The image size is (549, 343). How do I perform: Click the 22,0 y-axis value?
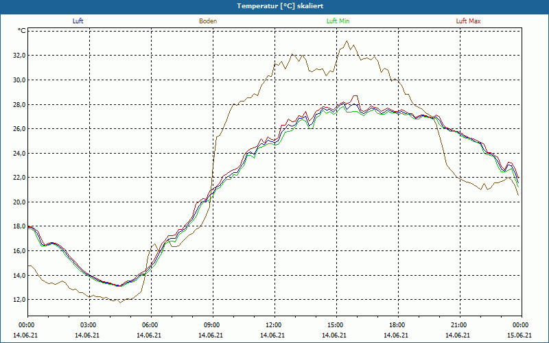pyautogui.click(x=19, y=178)
